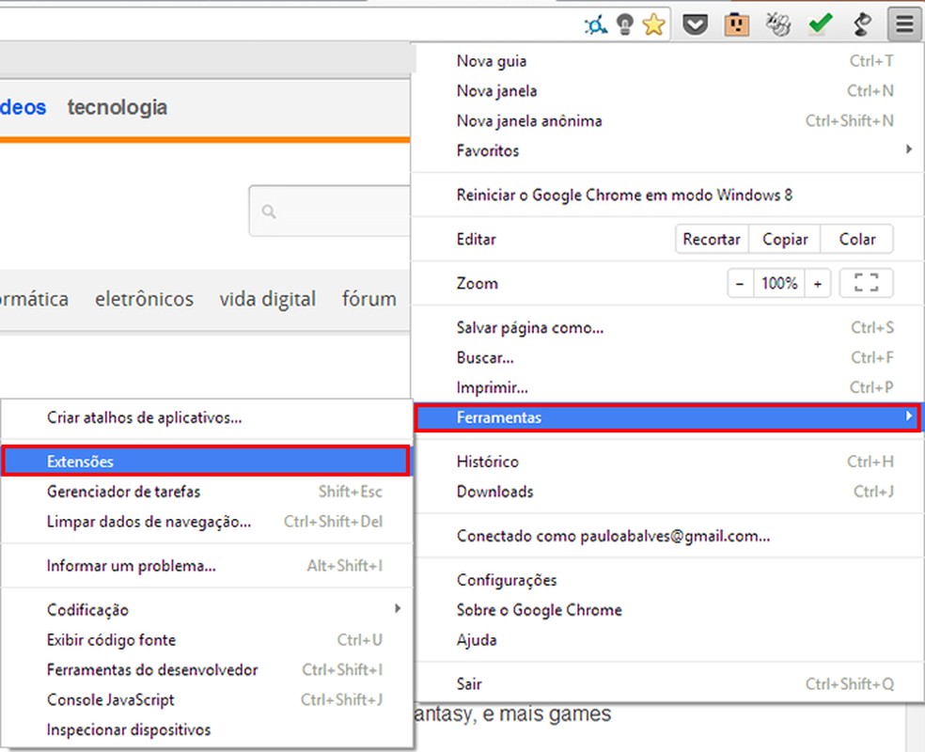
Task: Select Extensões from the Ferramentas submenu
Action: pyautogui.click(x=80, y=461)
